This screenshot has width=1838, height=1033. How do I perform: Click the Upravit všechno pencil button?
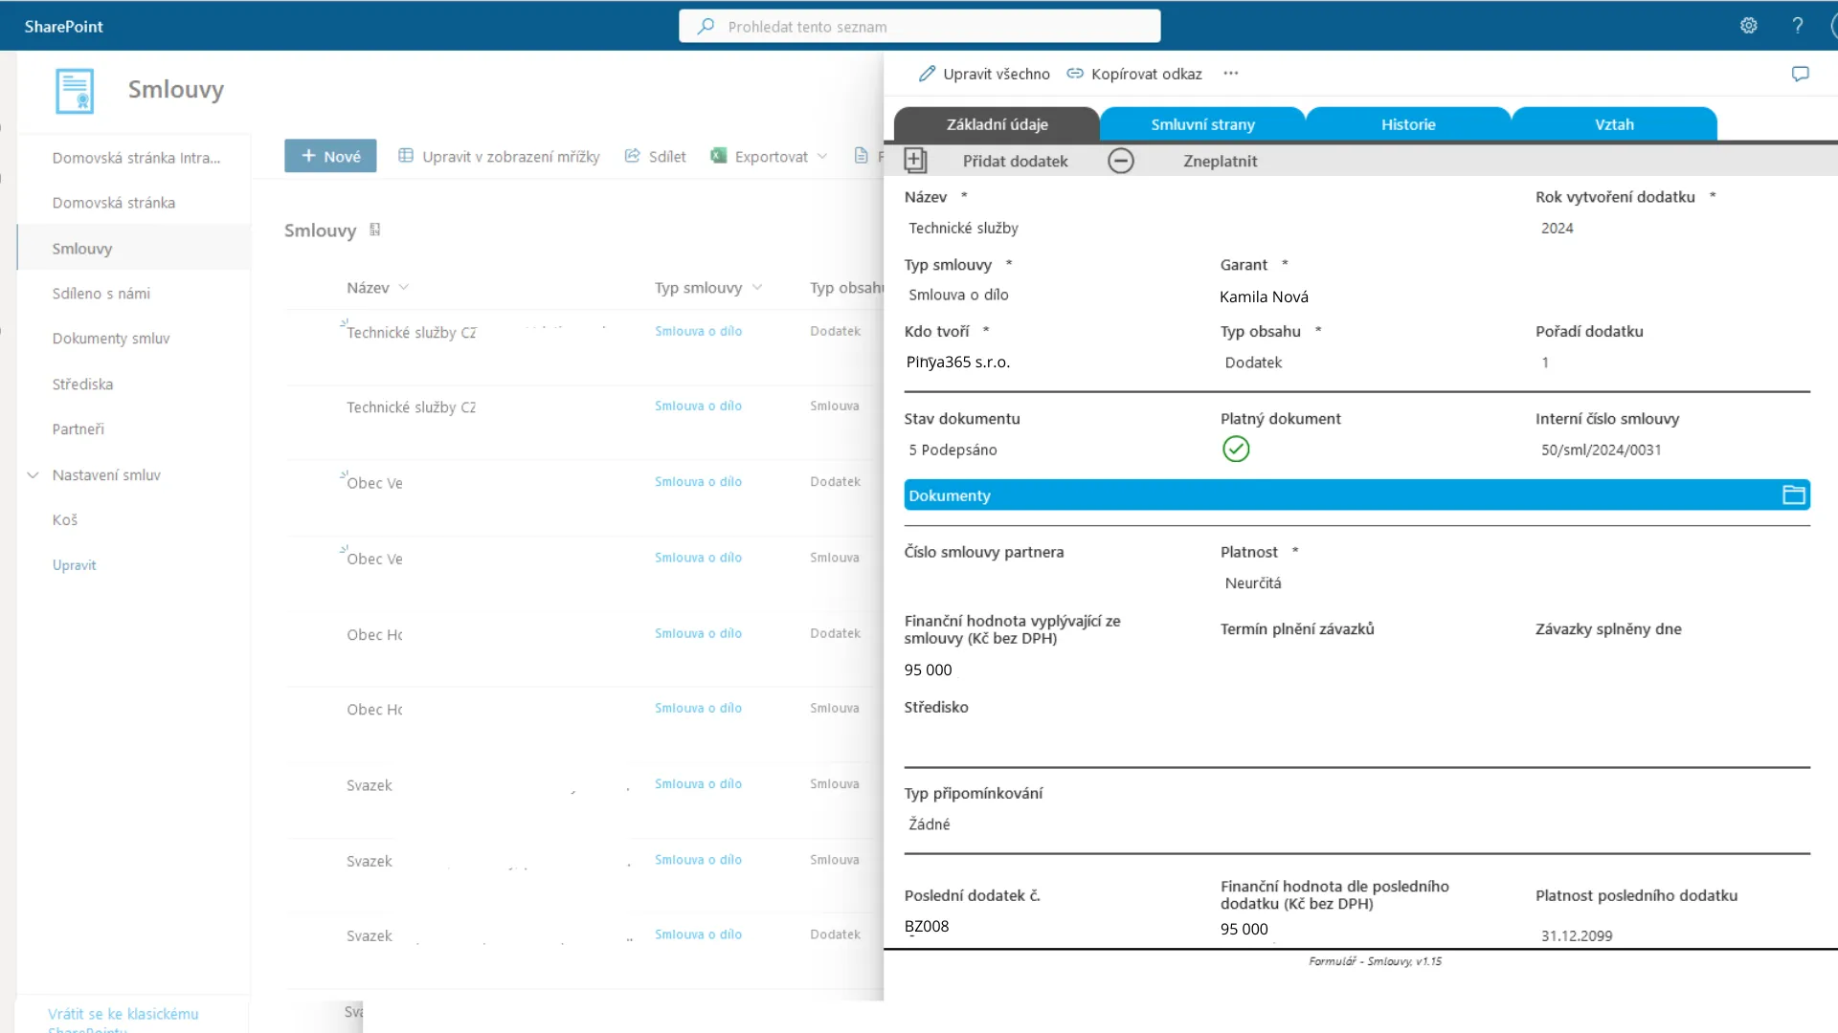(x=984, y=74)
